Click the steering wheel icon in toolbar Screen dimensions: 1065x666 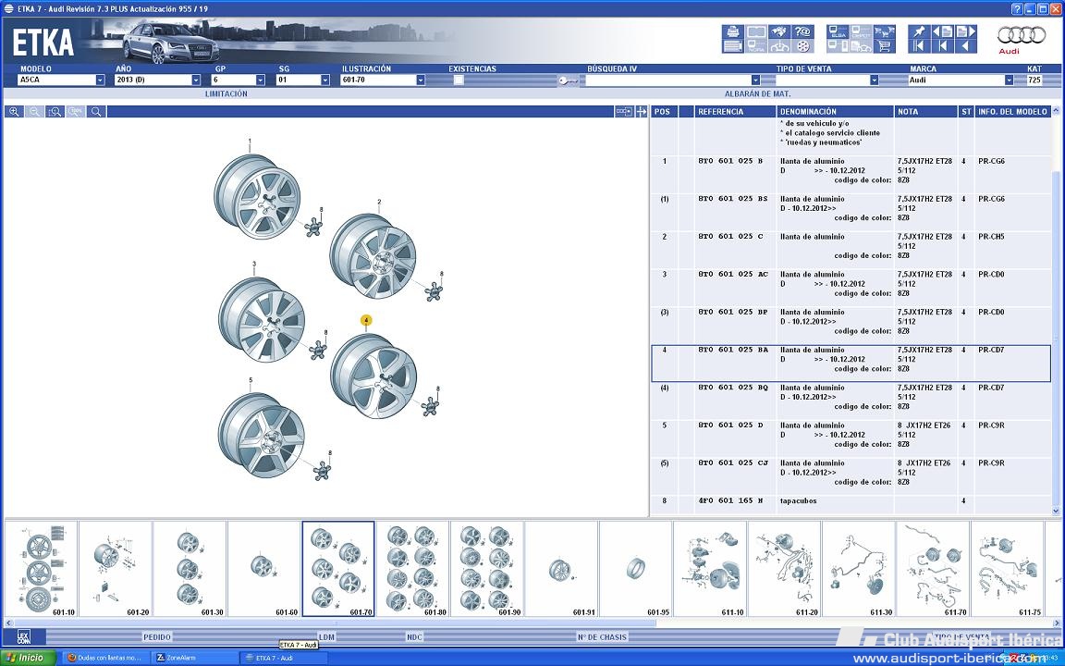pyautogui.click(x=779, y=46)
